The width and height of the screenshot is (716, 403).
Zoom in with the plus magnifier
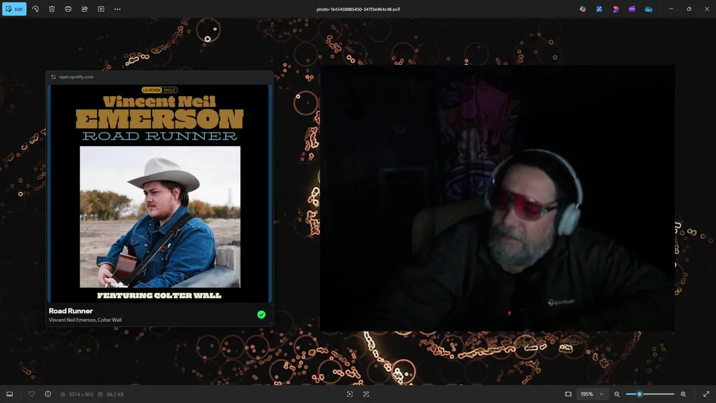pyautogui.click(x=683, y=394)
